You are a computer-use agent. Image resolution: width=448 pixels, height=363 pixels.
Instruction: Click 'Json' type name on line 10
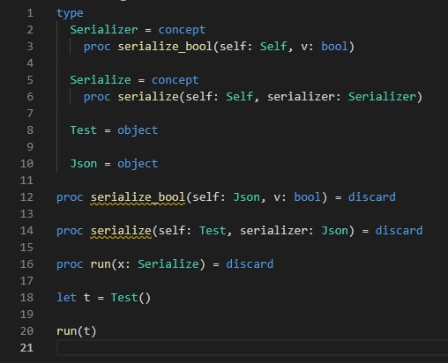click(x=84, y=164)
